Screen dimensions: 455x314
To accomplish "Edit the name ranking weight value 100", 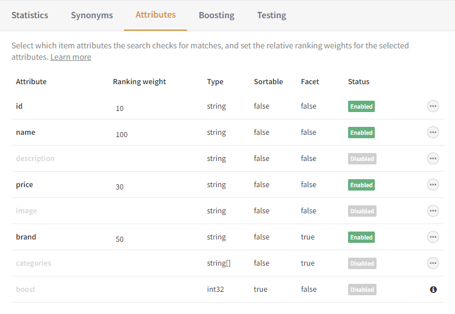I will 121,135.
